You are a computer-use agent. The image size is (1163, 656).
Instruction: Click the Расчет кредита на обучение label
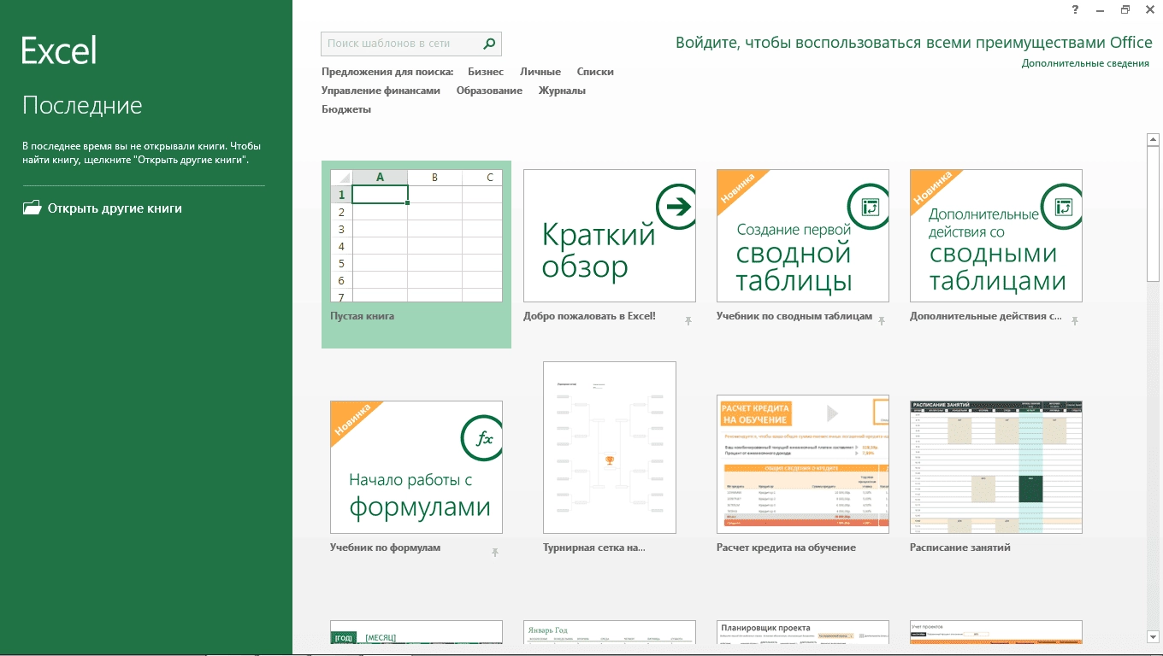tap(786, 548)
